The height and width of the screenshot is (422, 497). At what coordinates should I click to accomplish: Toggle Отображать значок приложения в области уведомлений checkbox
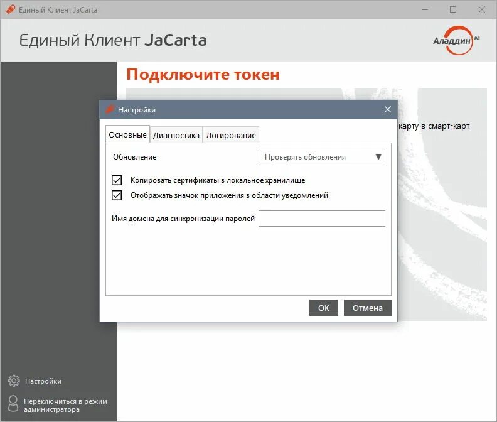pos(117,195)
